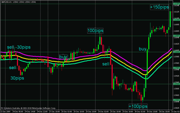
Task: Click the "27 Dec 18:00" time axis label
Action: 54,112
